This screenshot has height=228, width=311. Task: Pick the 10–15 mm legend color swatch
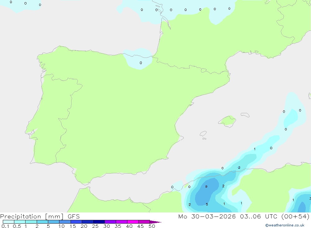(65, 222)
